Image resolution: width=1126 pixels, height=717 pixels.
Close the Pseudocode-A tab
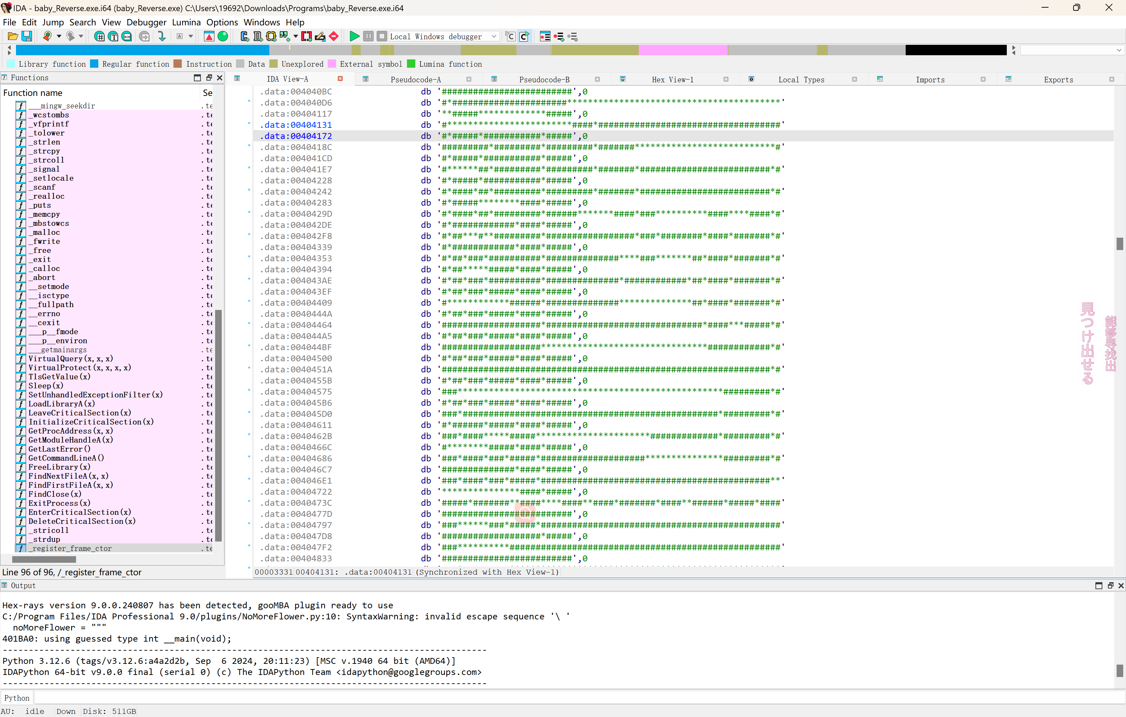[468, 80]
